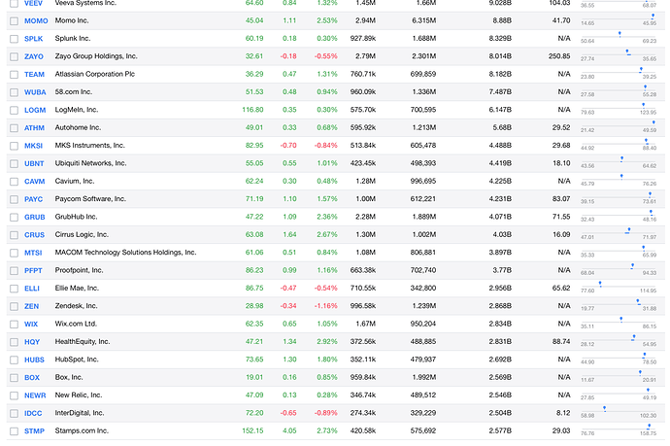Tick the checkbox beside MOMO
The width and height of the screenshot is (670, 446).
[13, 20]
